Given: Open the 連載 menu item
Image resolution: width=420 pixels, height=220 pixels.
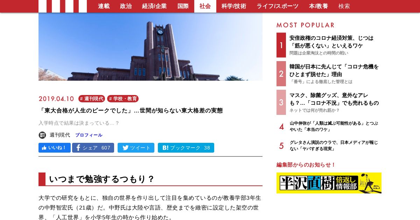Looking at the screenshot, I should point(104,6).
